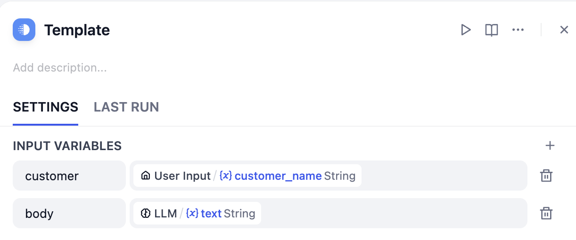
Task: Edit the customer variable name field
Action: tap(69, 176)
